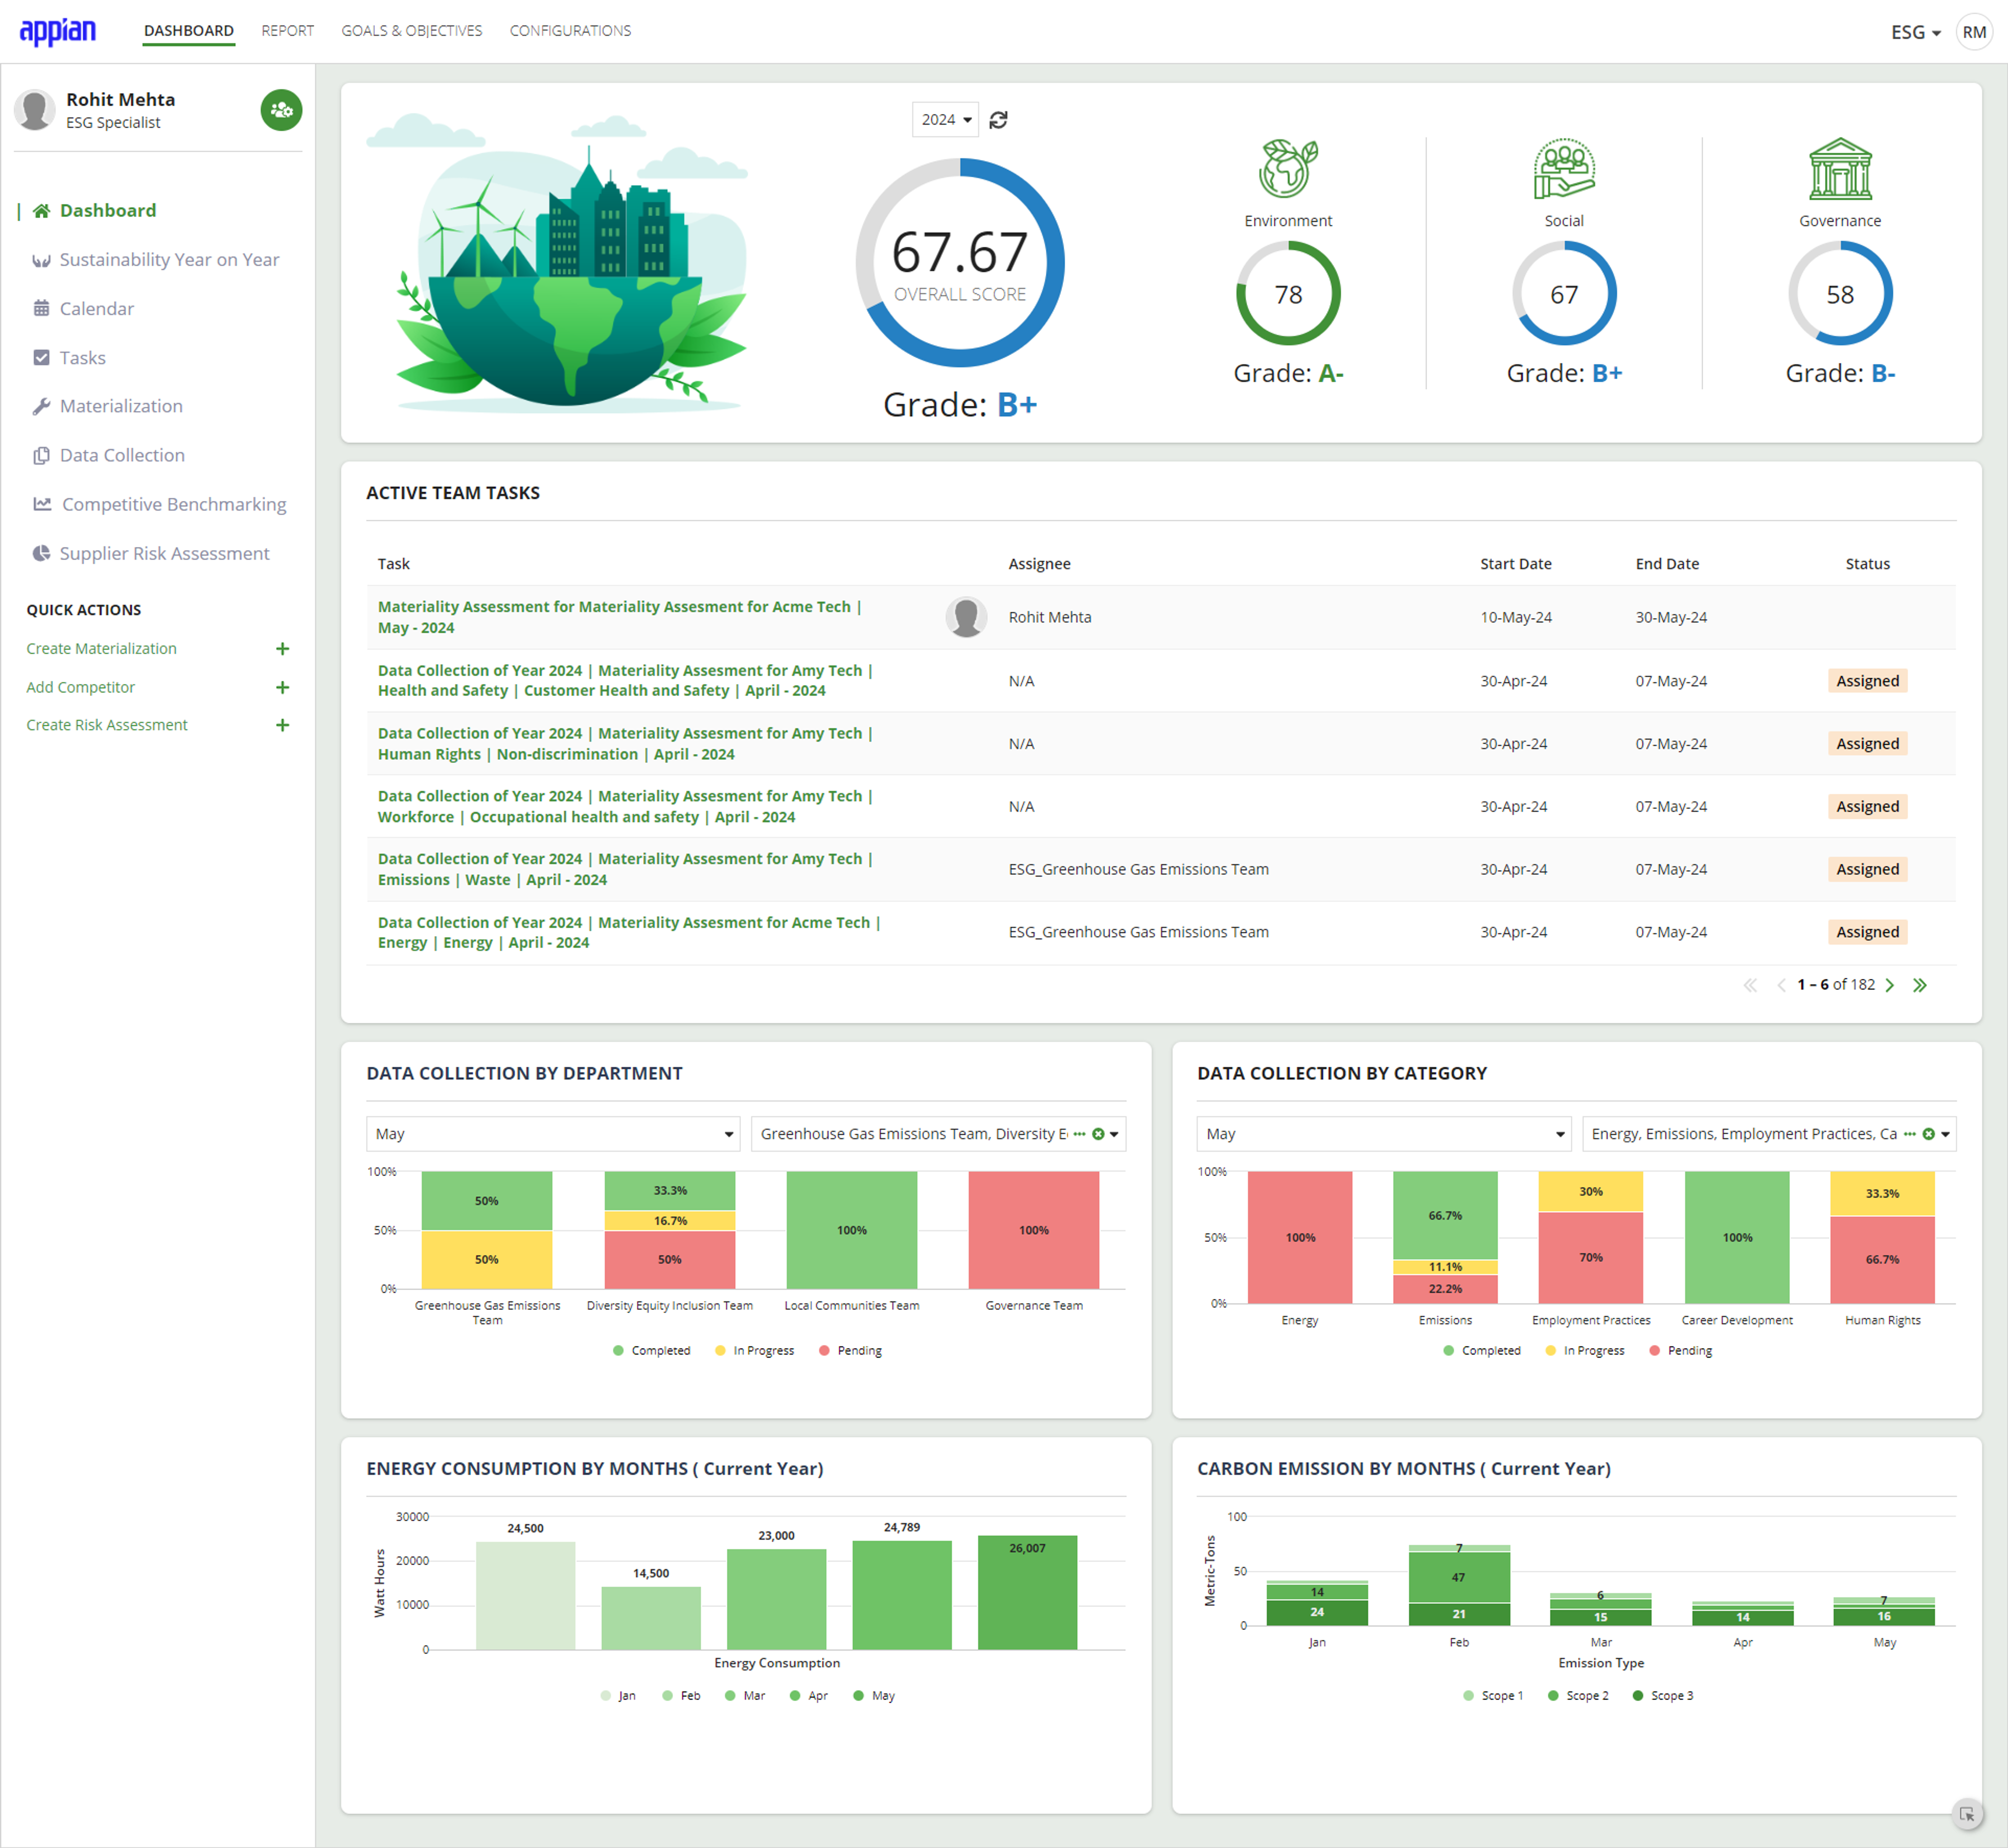Go to next page of team tasks
The image size is (2008, 1848).
pyautogui.click(x=1889, y=985)
